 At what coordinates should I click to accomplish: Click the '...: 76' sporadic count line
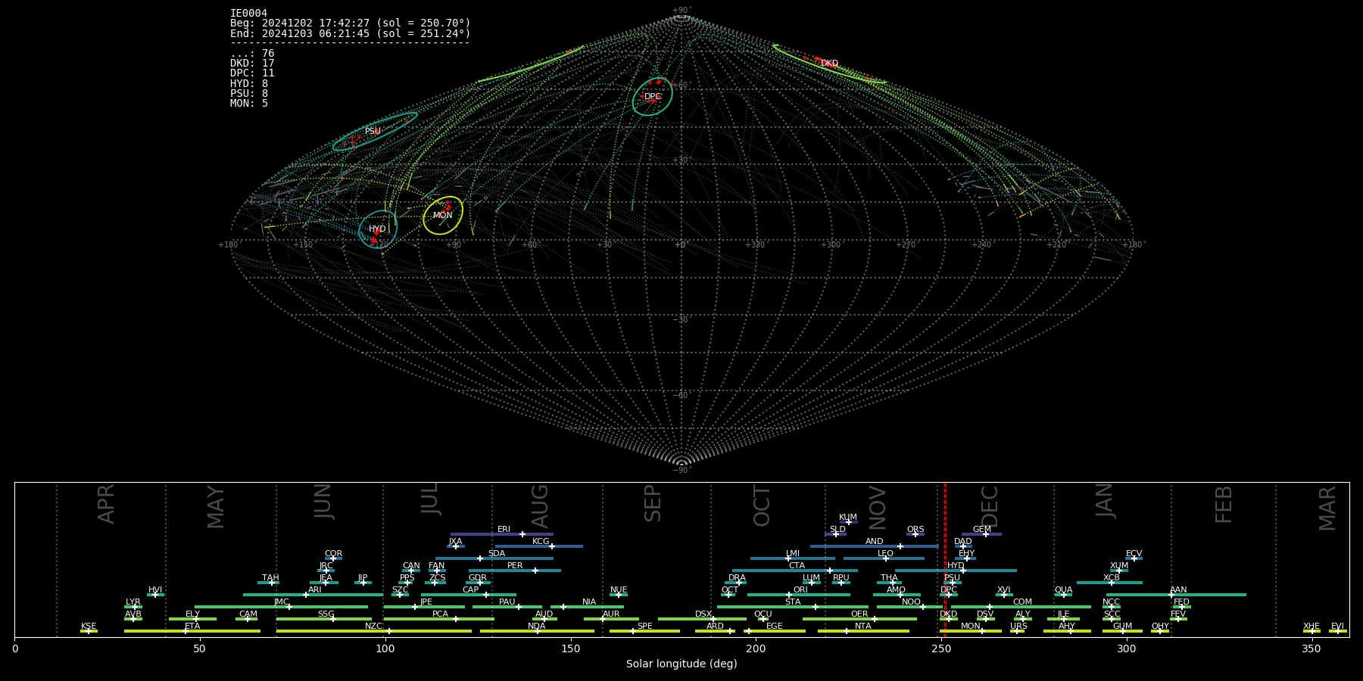tap(252, 54)
